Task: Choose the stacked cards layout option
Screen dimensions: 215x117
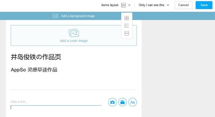Action: pyautogui.click(x=127, y=33)
